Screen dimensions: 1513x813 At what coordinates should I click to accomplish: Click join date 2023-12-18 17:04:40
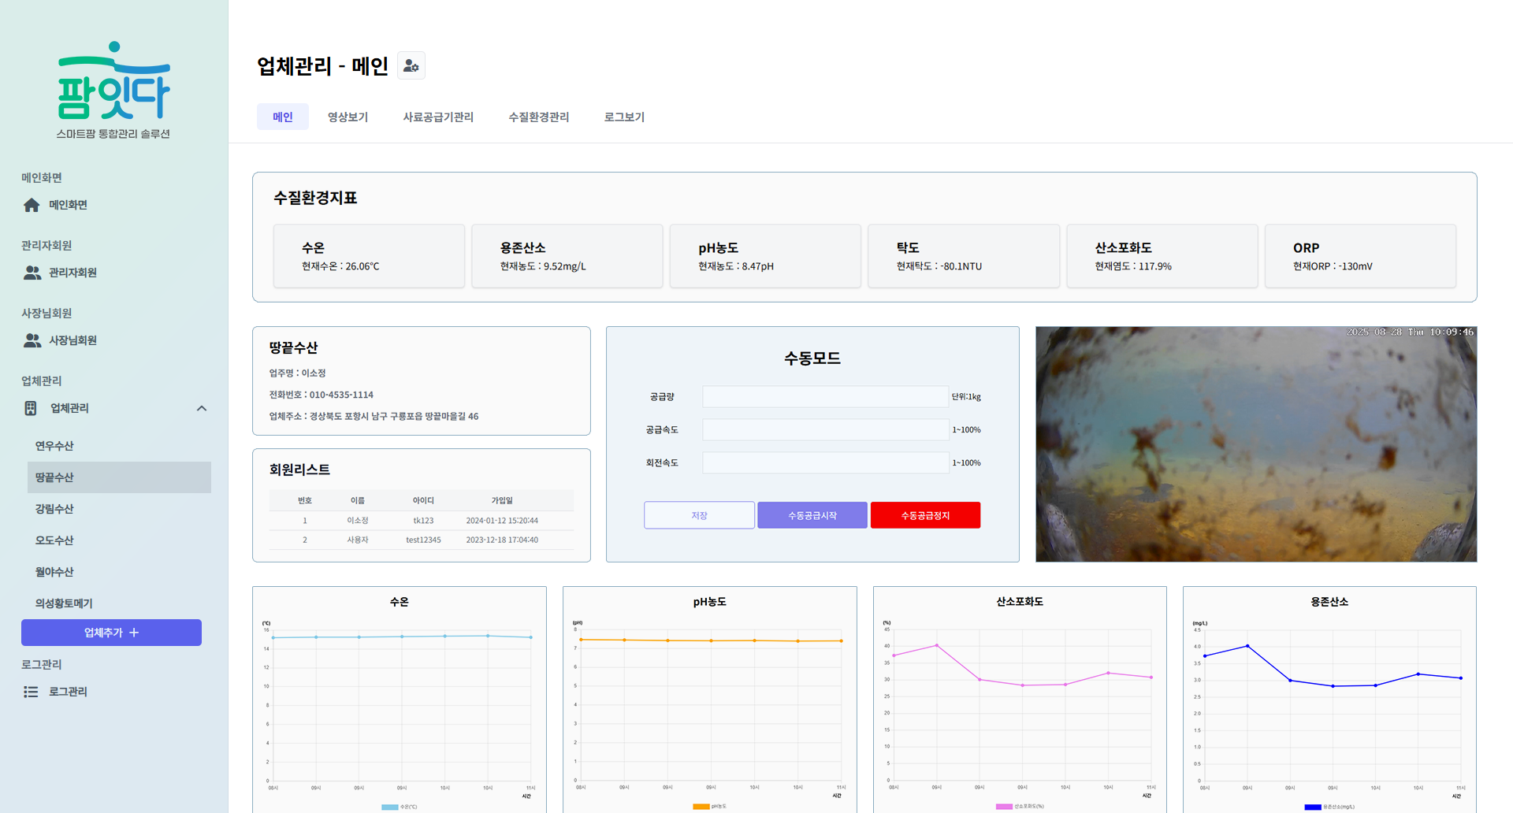[x=502, y=540]
